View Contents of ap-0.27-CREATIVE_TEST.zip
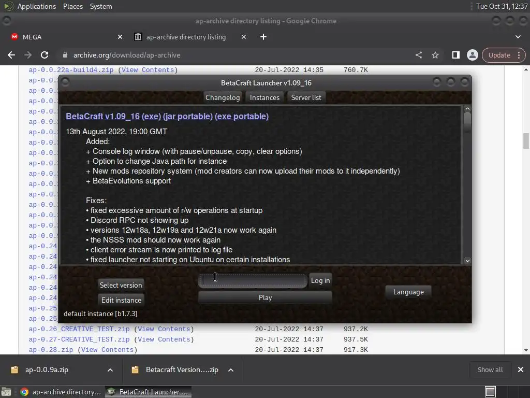Image resolution: width=530 pixels, height=398 pixels. (x=164, y=339)
